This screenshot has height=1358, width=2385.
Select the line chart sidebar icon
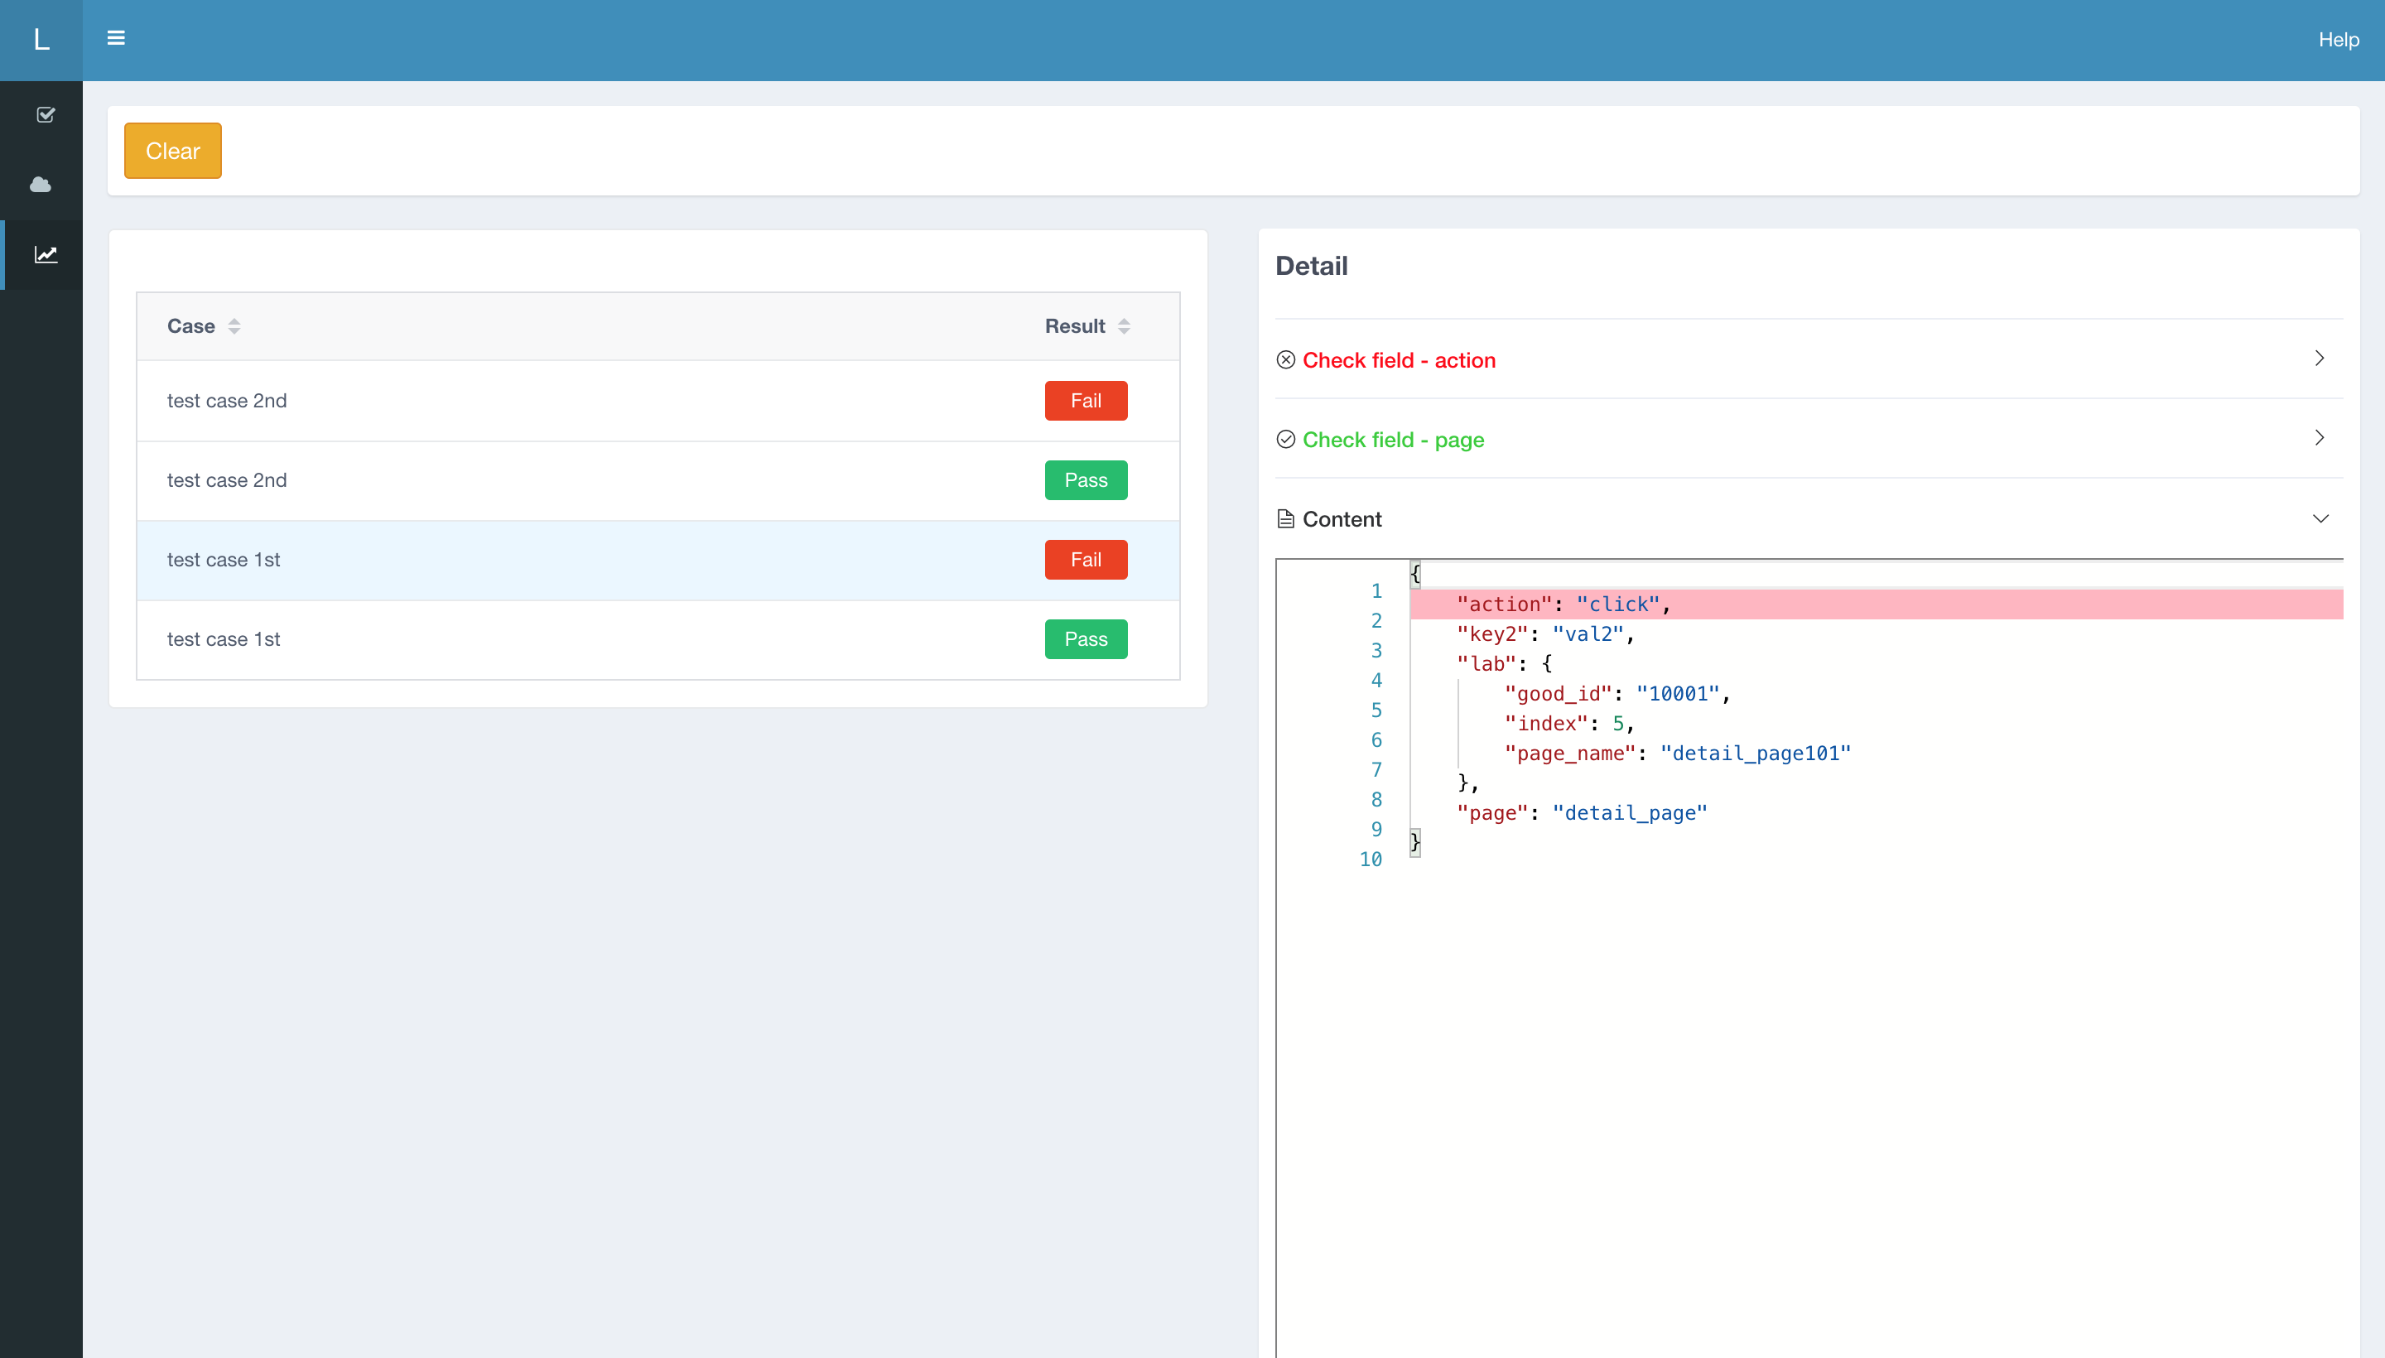pyautogui.click(x=46, y=255)
